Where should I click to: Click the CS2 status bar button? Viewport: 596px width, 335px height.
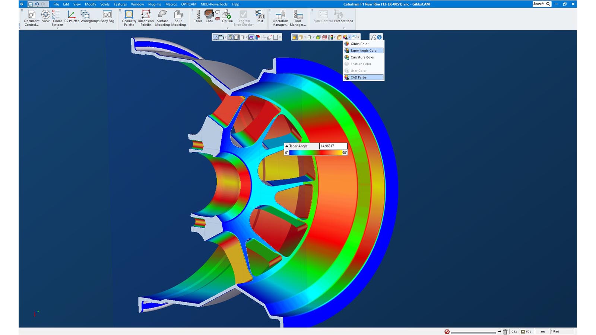pos(514,332)
